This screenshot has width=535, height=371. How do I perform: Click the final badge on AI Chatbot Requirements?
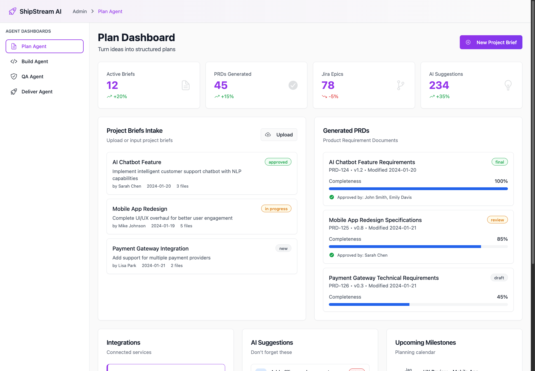tap(499, 162)
